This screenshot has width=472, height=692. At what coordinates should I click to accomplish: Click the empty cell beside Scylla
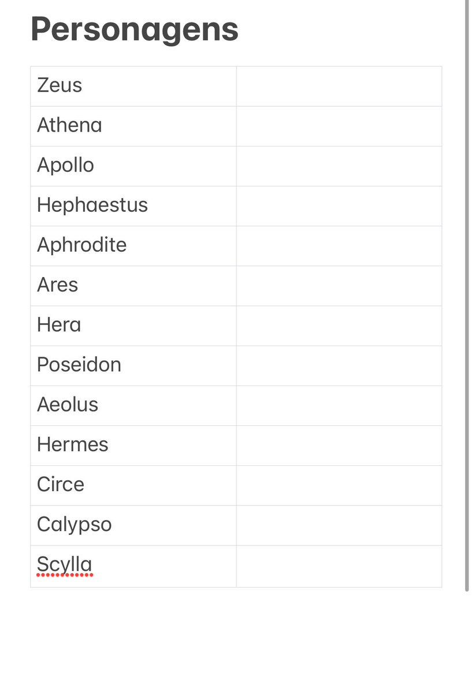click(339, 566)
